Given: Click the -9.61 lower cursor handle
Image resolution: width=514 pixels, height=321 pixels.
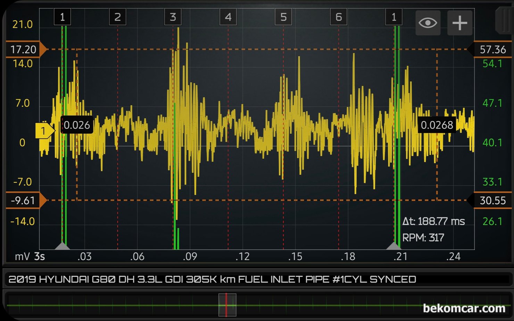Looking at the screenshot, I should [x=24, y=200].
